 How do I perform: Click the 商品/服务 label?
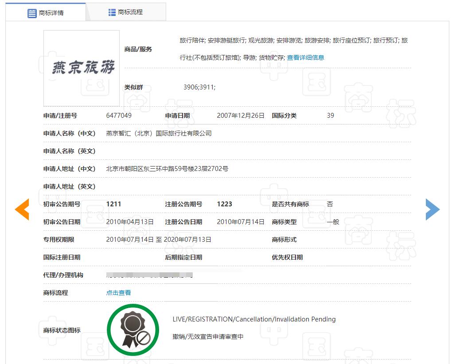tap(138, 49)
